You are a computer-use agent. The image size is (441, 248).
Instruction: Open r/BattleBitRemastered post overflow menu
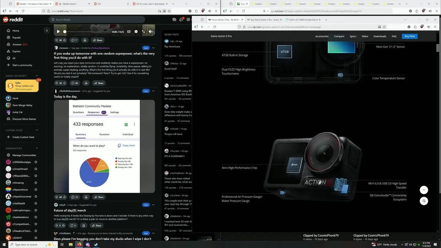(153, 91)
